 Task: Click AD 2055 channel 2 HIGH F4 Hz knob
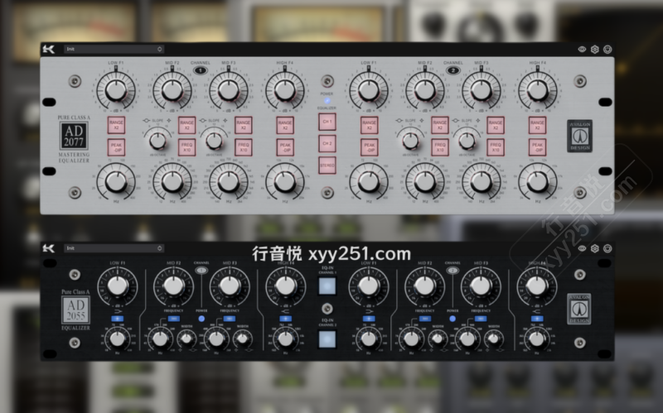[x=537, y=339]
